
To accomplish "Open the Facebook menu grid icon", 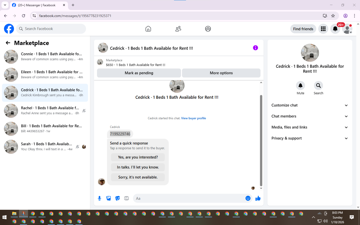I will (323, 29).
